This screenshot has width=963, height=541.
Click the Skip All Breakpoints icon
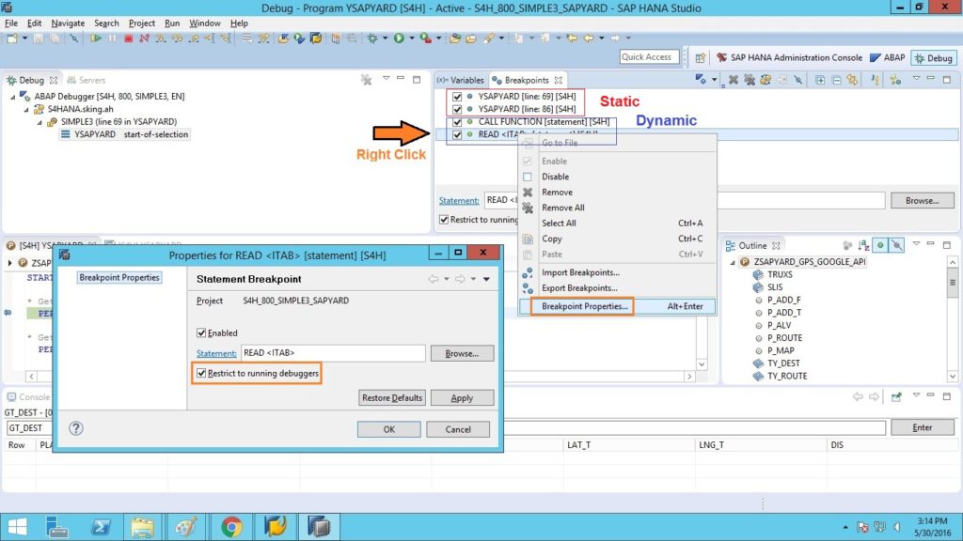[797, 80]
